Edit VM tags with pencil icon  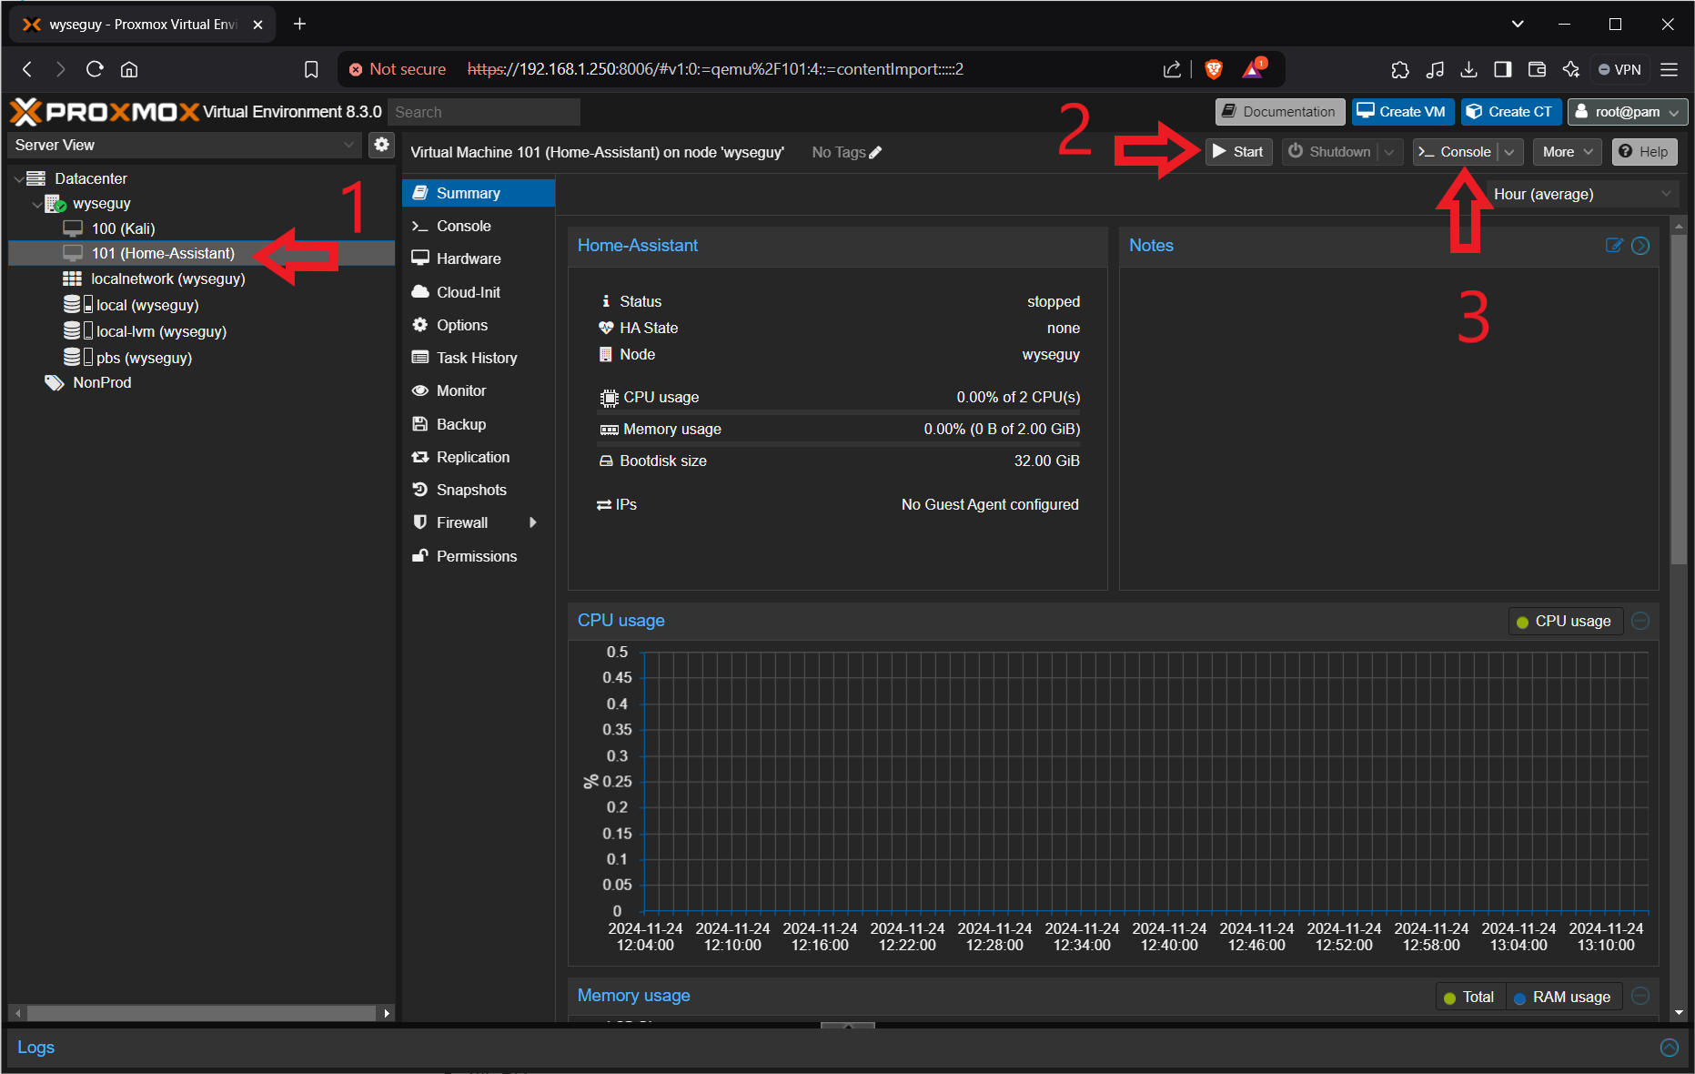click(x=875, y=153)
